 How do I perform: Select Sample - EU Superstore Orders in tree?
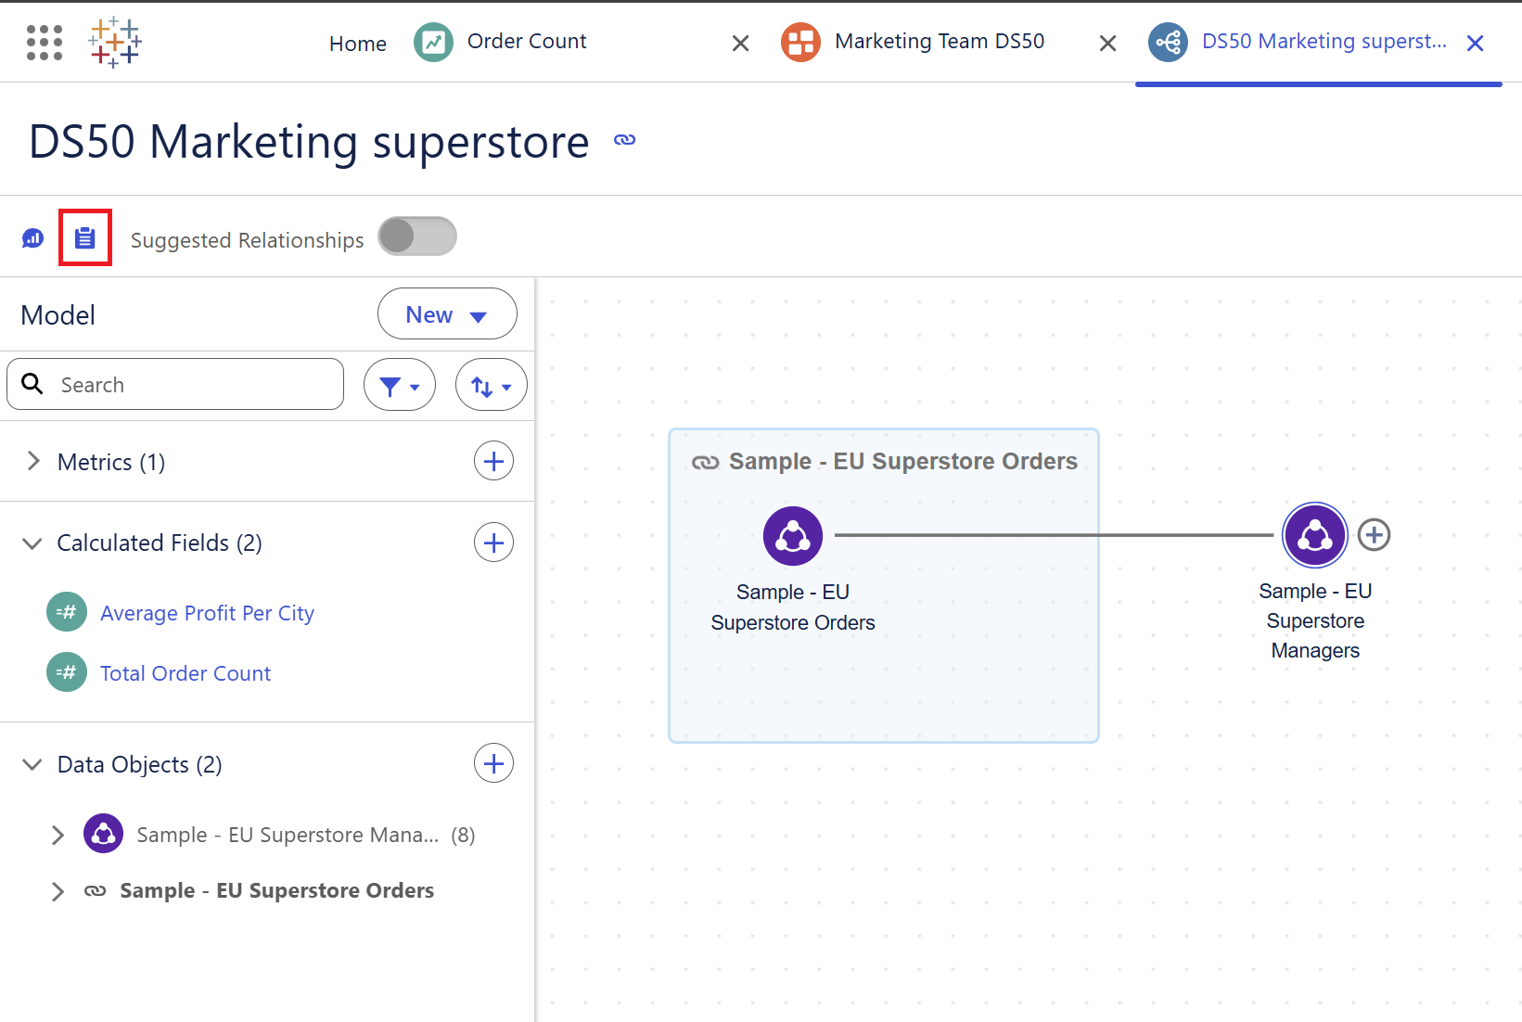(276, 890)
